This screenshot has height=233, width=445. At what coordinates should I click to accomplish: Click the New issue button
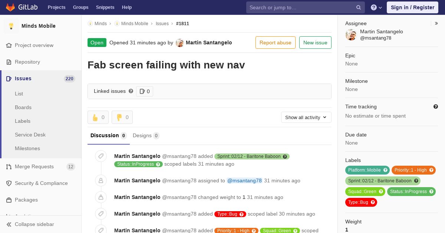pos(315,43)
